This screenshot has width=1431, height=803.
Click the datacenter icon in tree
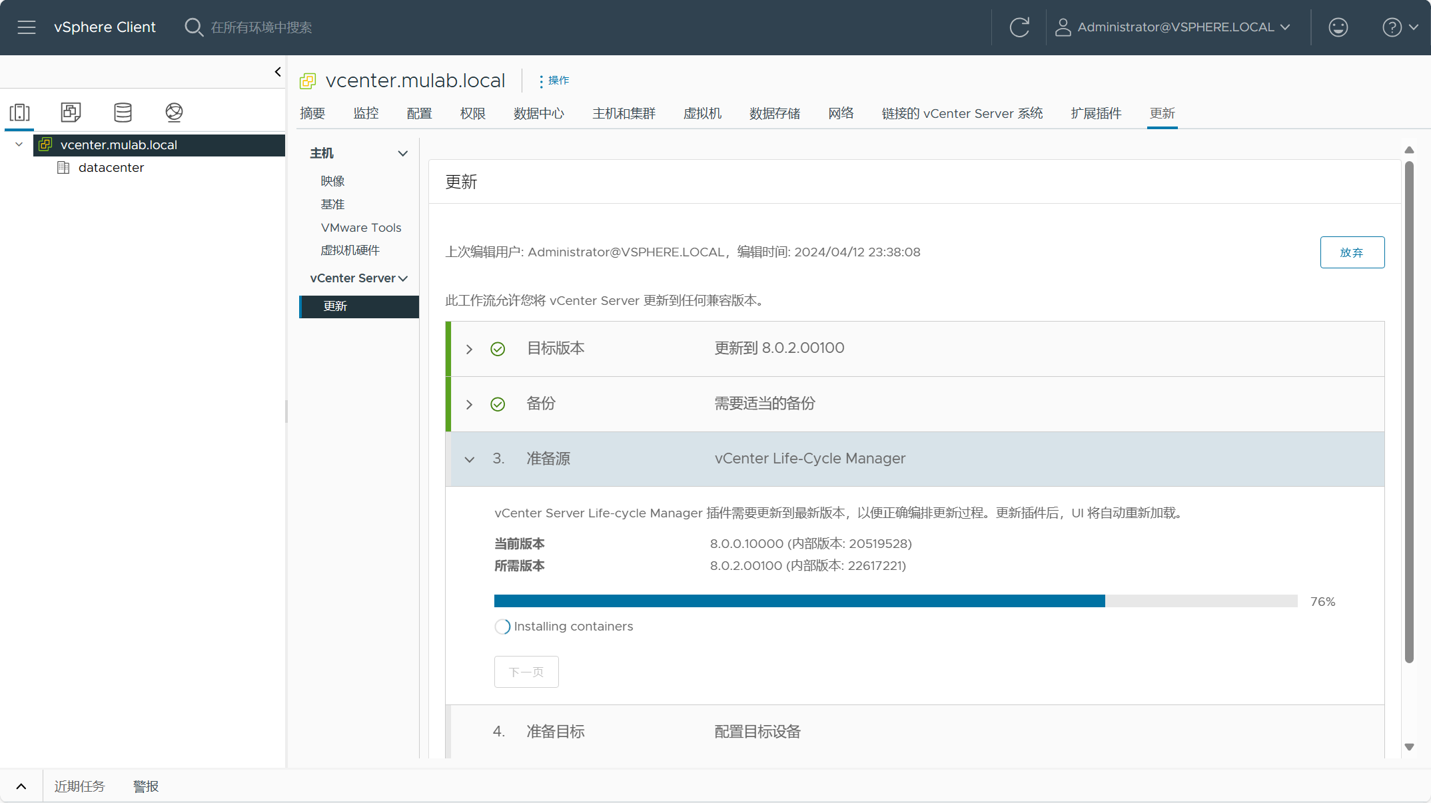(x=63, y=168)
